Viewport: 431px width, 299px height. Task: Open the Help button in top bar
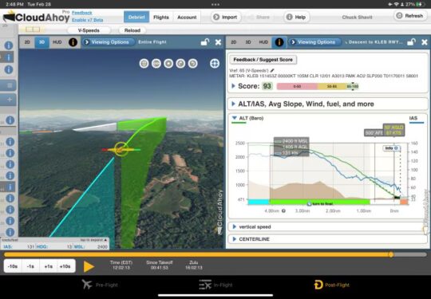point(296,17)
